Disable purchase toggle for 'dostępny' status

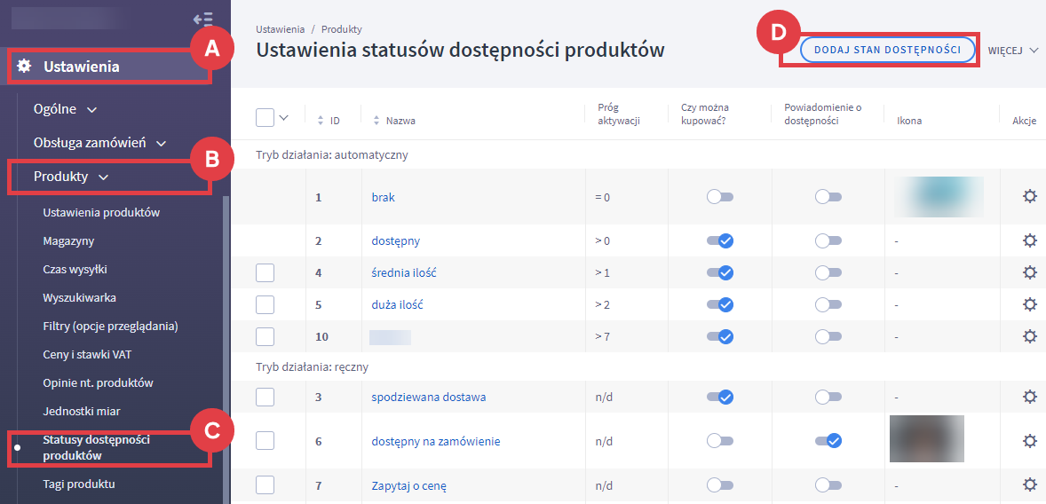(x=719, y=240)
